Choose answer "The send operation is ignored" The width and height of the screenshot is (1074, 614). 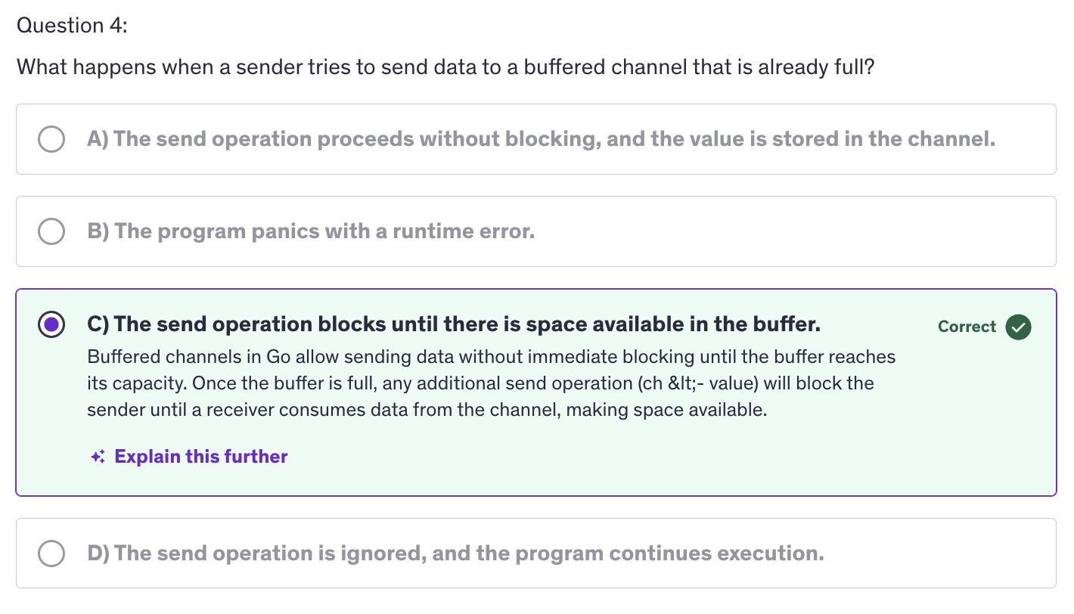(455, 554)
